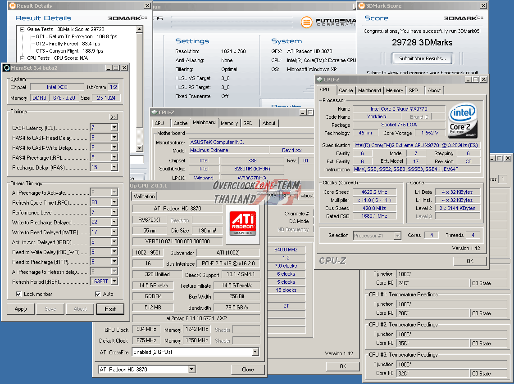This screenshot has height=384, width=514.
Task: Click the CPU-Z processor window title icon
Action: [319, 80]
